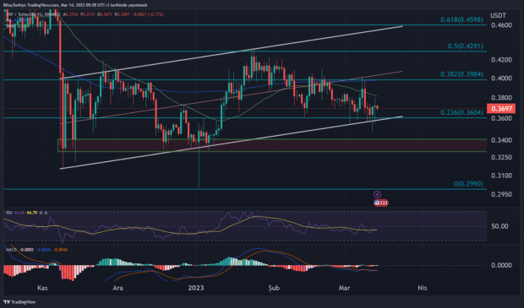524x308 pixels.
Task: Select the 0.236(0.3604) Fibonacci level label
Action: (x=461, y=113)
